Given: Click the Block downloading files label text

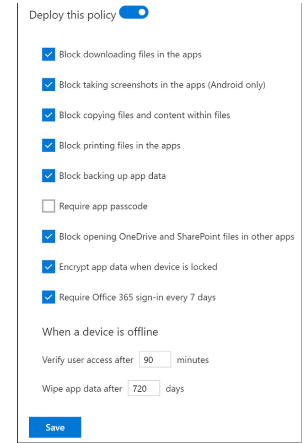Looking at the screenshot, I should (130, 55).
